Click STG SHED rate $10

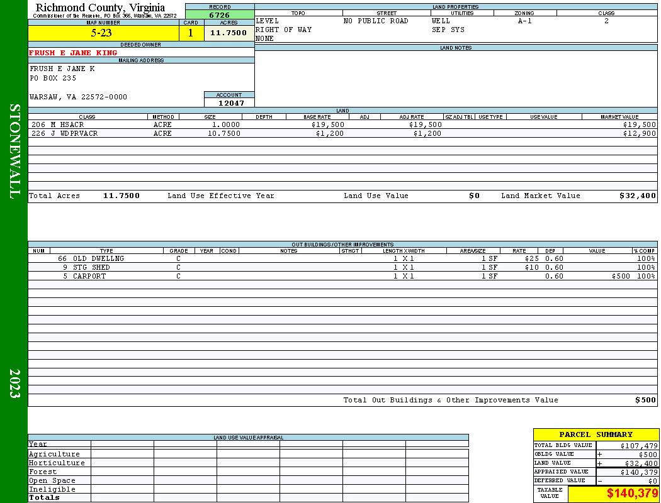(531, 268)
